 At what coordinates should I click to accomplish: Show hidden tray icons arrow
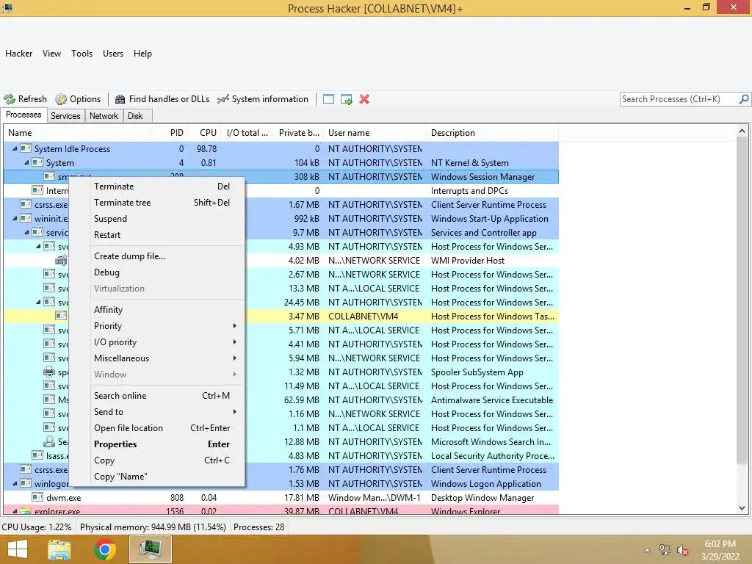tap(648, 550)
